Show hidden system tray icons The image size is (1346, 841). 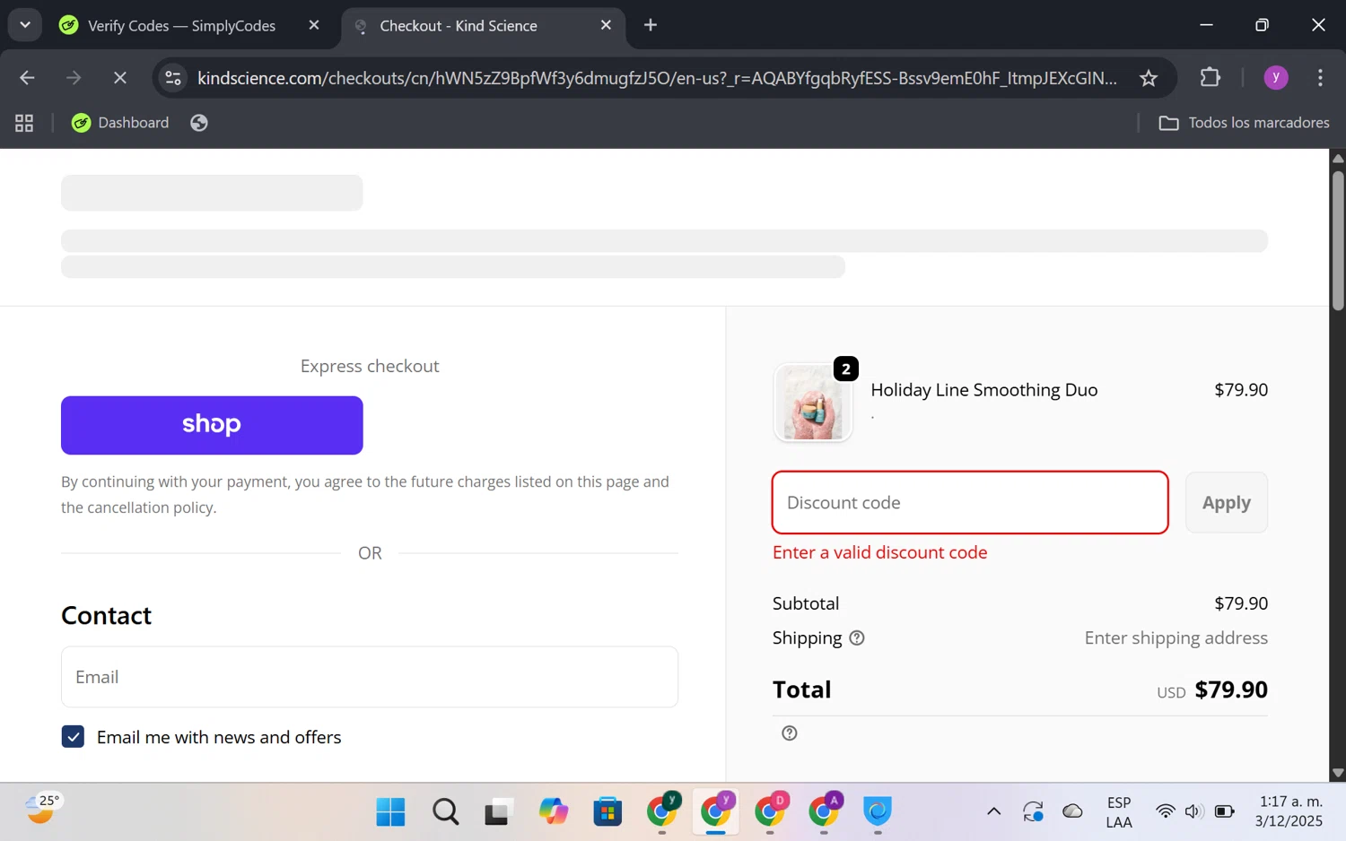[993, 811]
